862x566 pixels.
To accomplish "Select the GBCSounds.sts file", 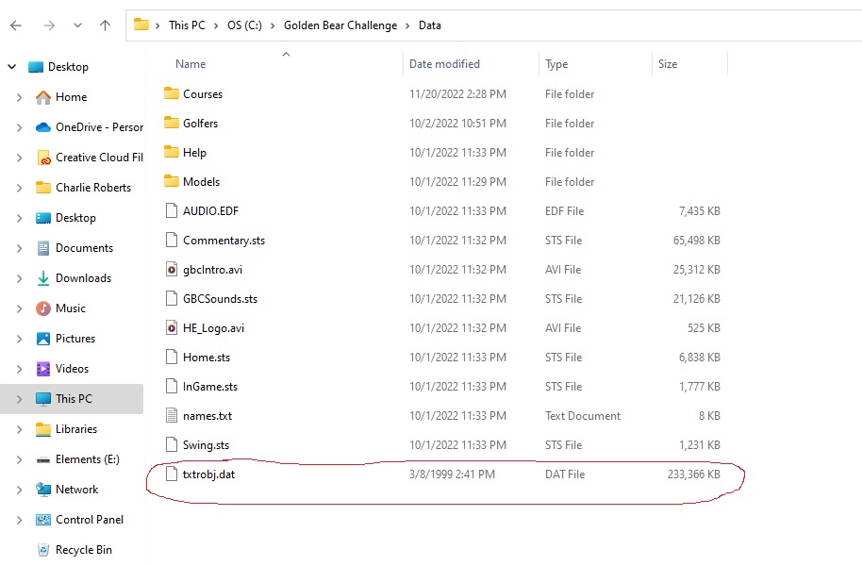I will click(220, 299).
